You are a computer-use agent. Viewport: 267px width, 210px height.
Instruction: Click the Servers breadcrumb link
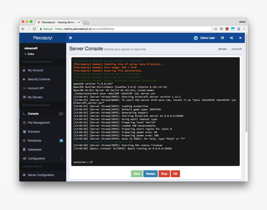point(222,49)
